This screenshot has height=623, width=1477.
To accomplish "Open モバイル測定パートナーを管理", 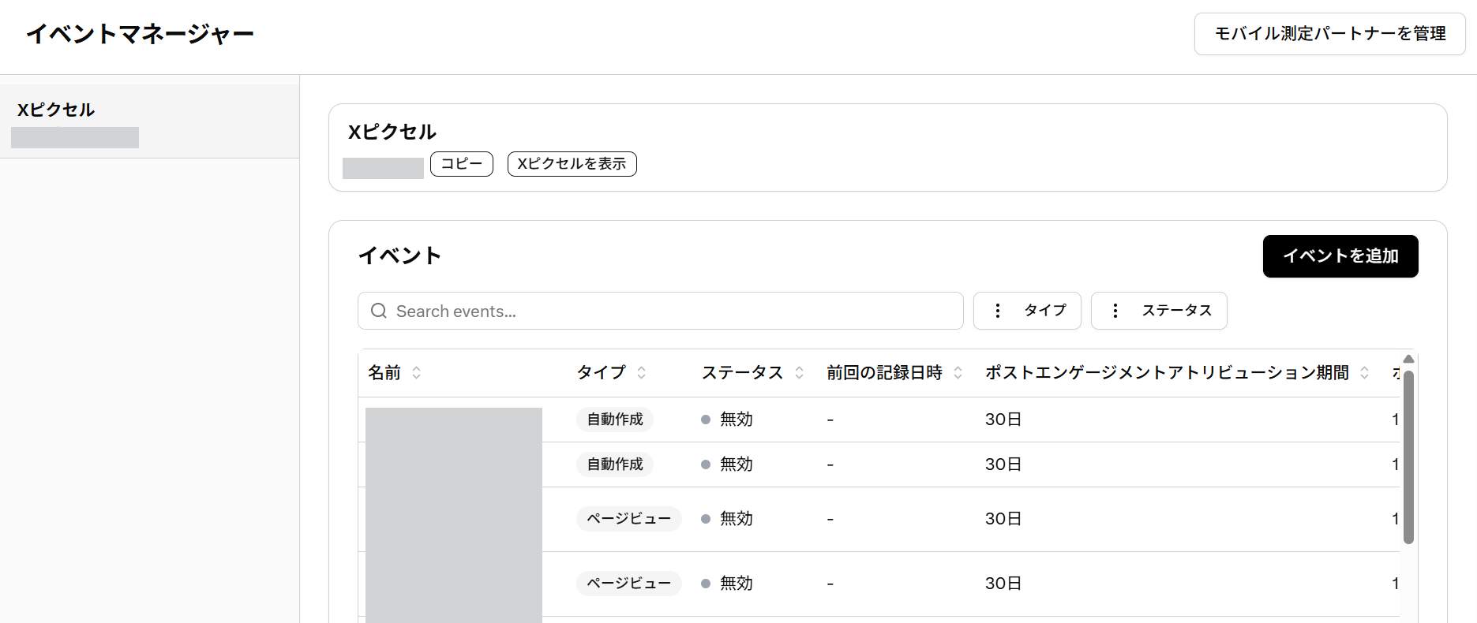I will coord(1329,34).
